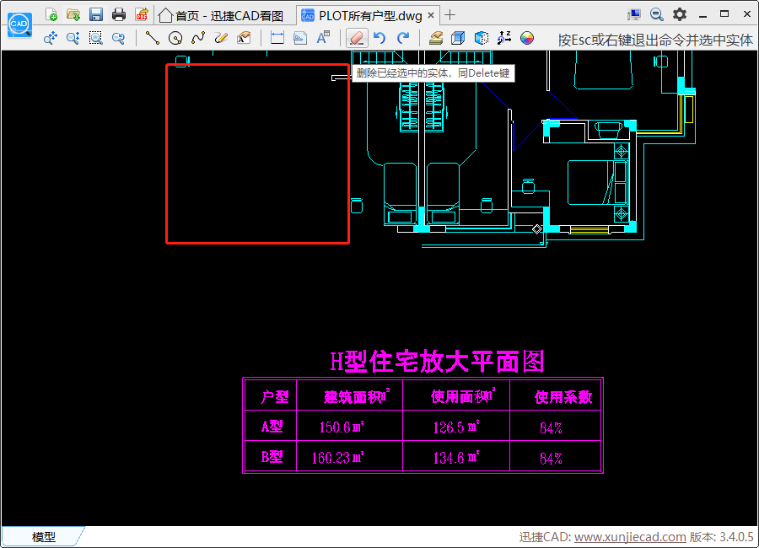Viewport: 759px width, 548px height.
Task: Click the magnifier search icon in title bar
Action: coord(656,14)
